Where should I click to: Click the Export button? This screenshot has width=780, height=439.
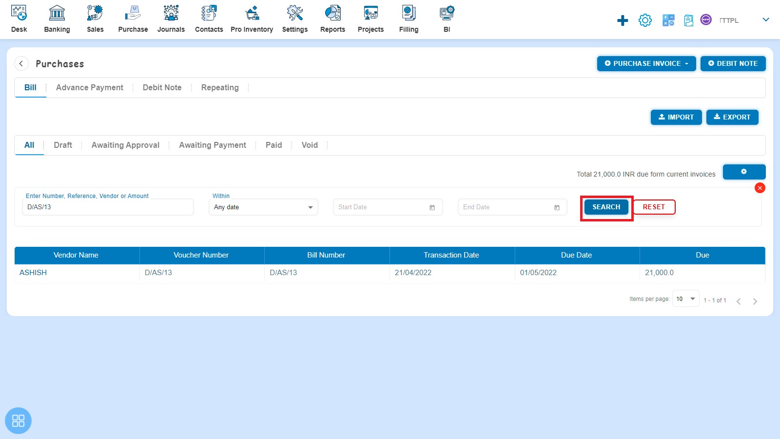(732, 117)
